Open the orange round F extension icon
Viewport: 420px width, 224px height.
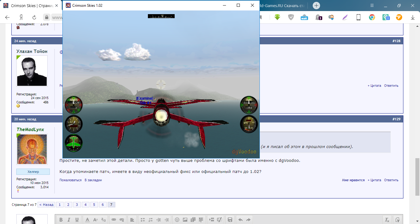(x=399, y=17)
